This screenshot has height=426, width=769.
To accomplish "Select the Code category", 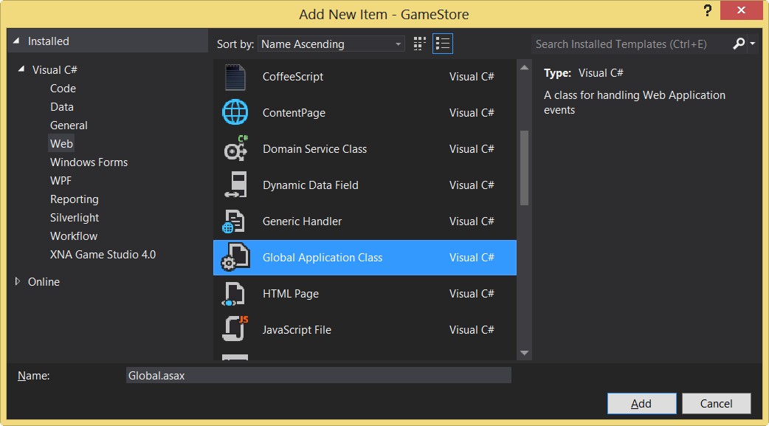I will (63, 89).
